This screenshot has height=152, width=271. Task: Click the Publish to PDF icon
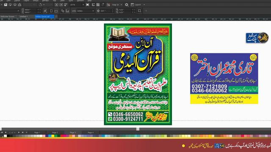[x=66, y=5]
